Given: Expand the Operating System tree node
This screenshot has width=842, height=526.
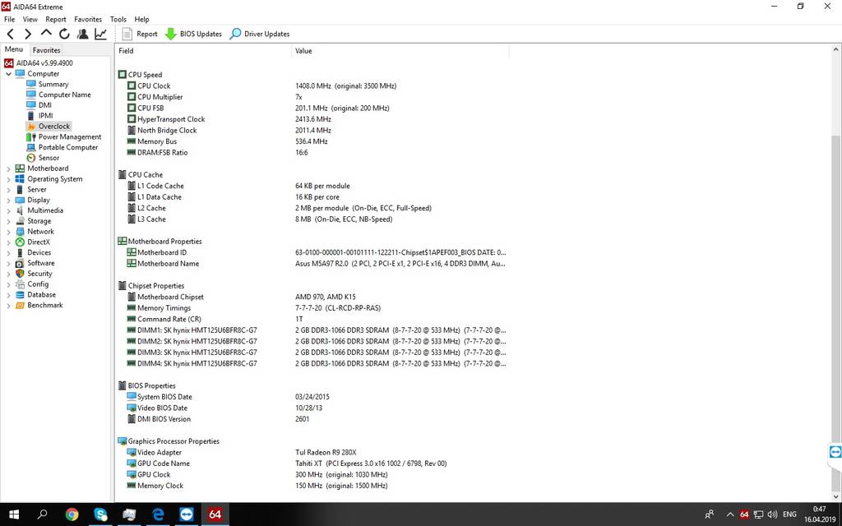Looking at the screenshot, I should click(x=8, y=179).
